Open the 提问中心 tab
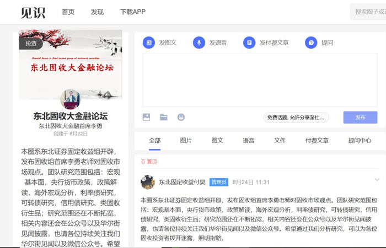The width and height of the screenshot is (386, 248). point(360,140)
